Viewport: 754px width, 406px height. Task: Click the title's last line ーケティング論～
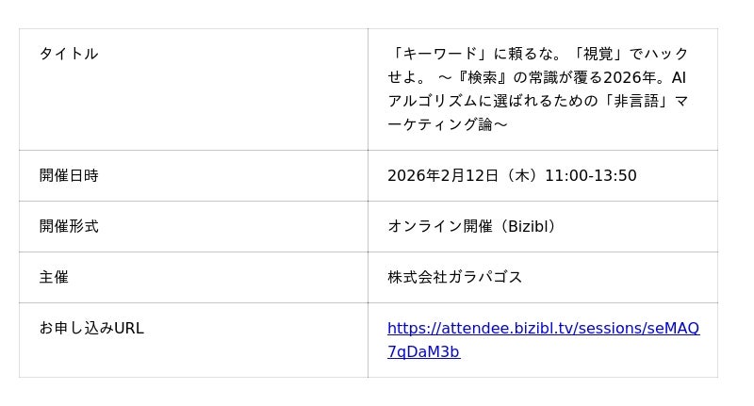[x=448, y=124]
